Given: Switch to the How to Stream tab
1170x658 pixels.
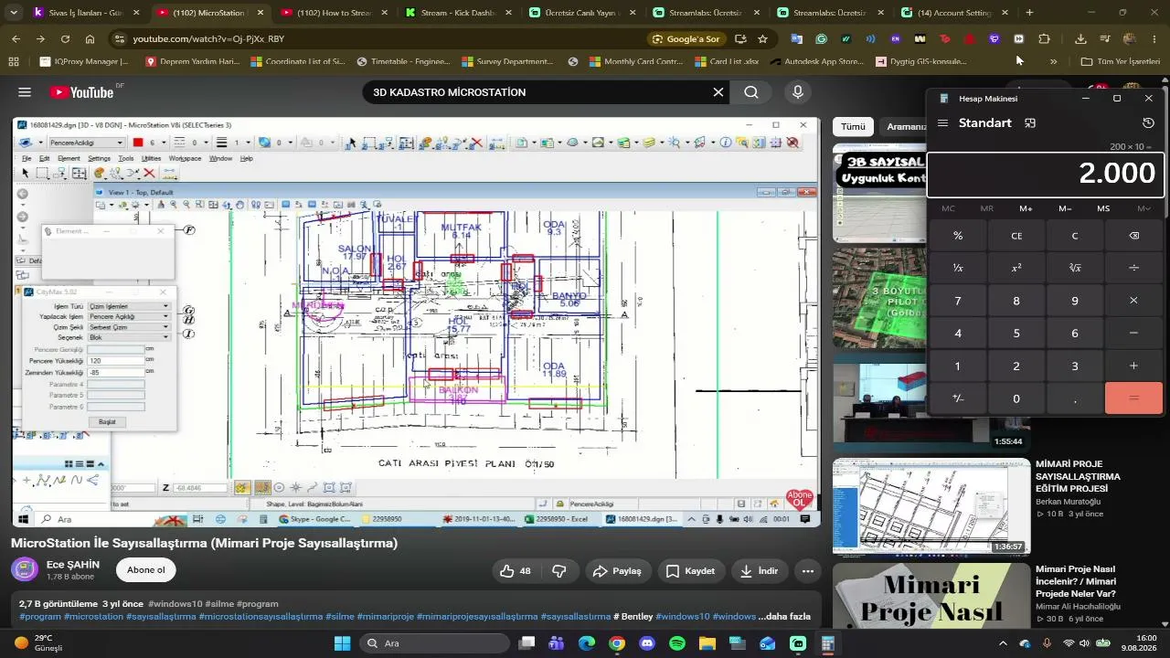Looking at the screenshot, I should coord(334,13).
